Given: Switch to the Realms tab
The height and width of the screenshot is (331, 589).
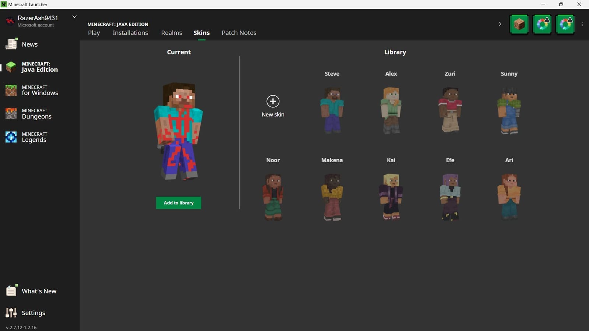Looking at the screenshot, I should 172,33.
